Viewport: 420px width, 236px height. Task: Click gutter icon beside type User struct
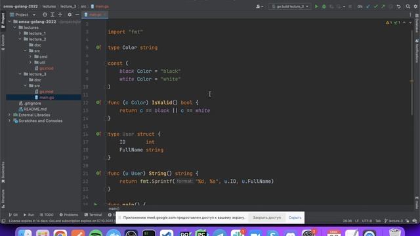[x=98, y=134]
